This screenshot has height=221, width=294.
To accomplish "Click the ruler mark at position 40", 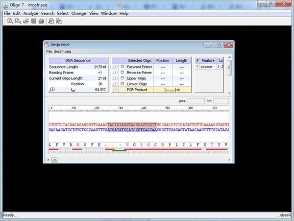I will (144, 108).
